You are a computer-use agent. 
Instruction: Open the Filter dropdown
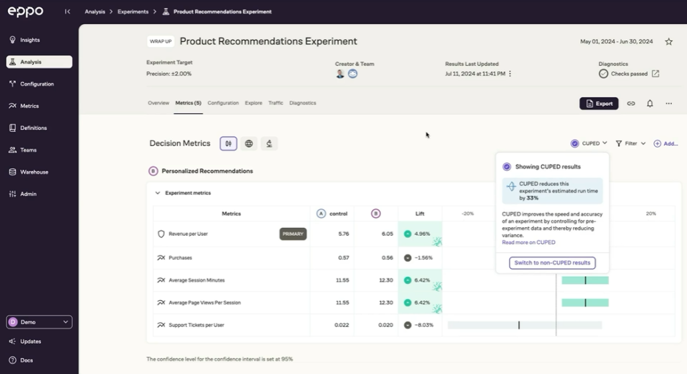coord(631,143)
